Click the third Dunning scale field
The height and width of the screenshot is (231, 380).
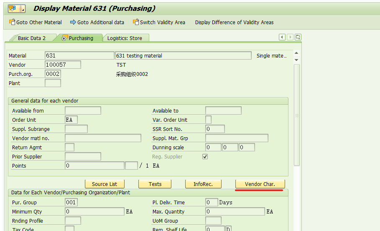pyautogui.click(x=247, y=147)
